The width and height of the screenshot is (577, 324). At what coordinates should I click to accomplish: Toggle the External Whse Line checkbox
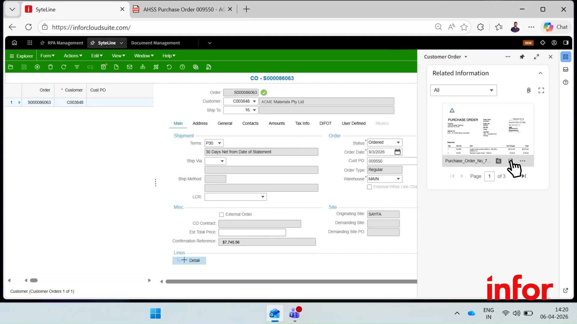[x=370, y=187]
